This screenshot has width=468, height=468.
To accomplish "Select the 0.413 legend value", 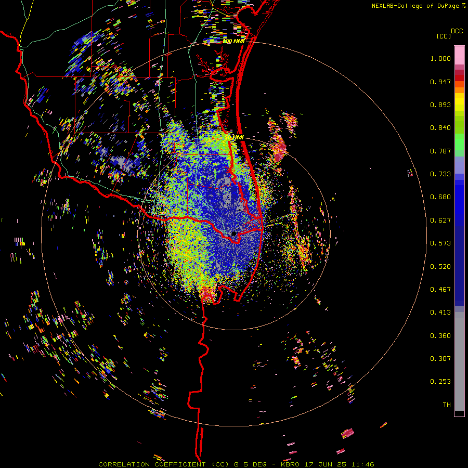I will (440, 313).
